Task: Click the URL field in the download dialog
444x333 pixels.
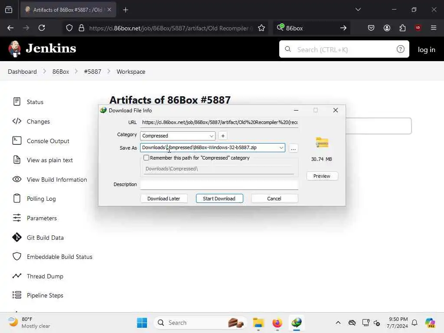Action: pos(219,122)
